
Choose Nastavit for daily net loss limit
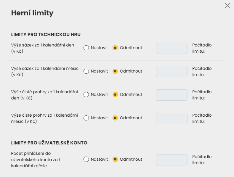(x=86, y=95)
